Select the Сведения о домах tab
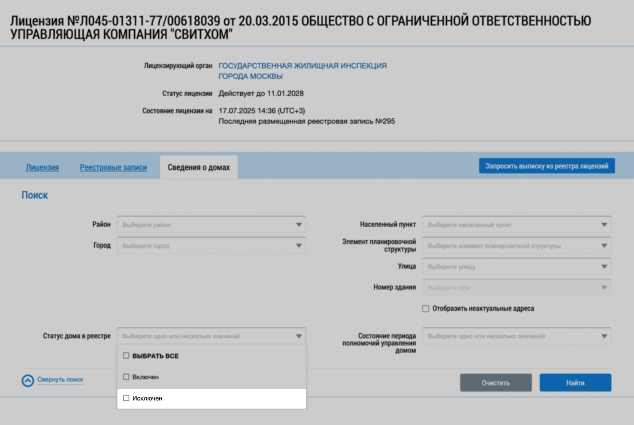Viewport: 634px width, 425px height. (199, 167)
